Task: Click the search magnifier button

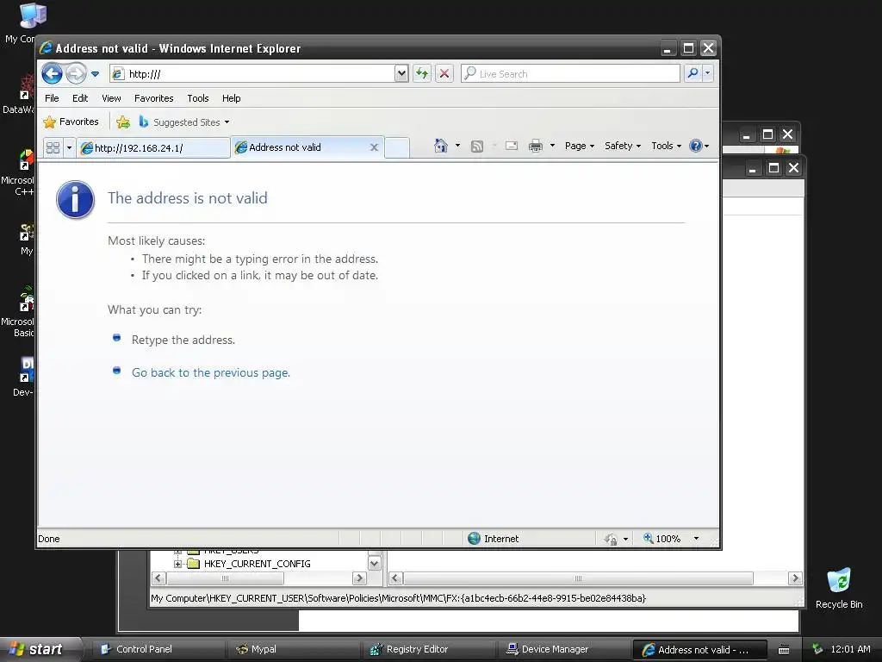Action: (693, 73)
